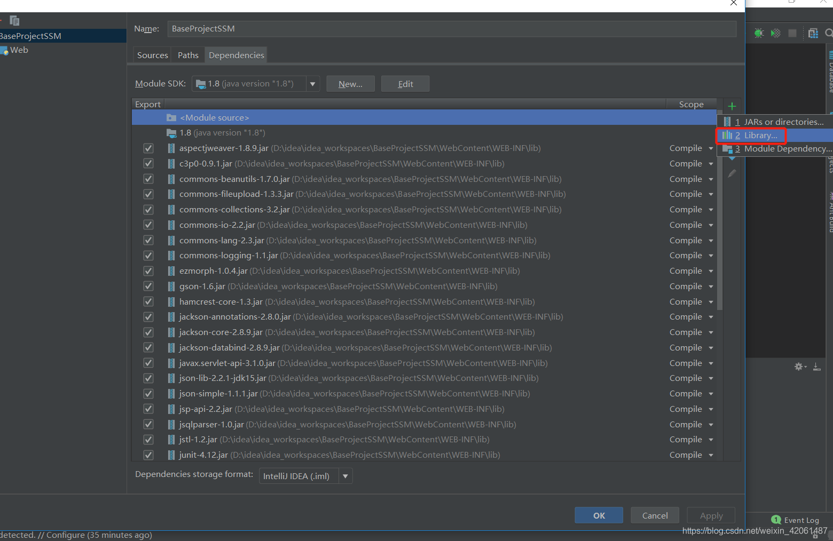Click the Run with Coverage icon in the IDE toolbar
Image resolution: width=833 pixels, height=541 pixels.
click(x=775, y=33)
